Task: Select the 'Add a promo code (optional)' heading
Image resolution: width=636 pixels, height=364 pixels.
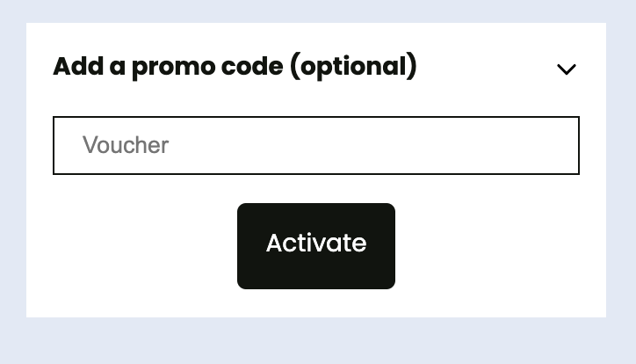Action: pos(235,66)
